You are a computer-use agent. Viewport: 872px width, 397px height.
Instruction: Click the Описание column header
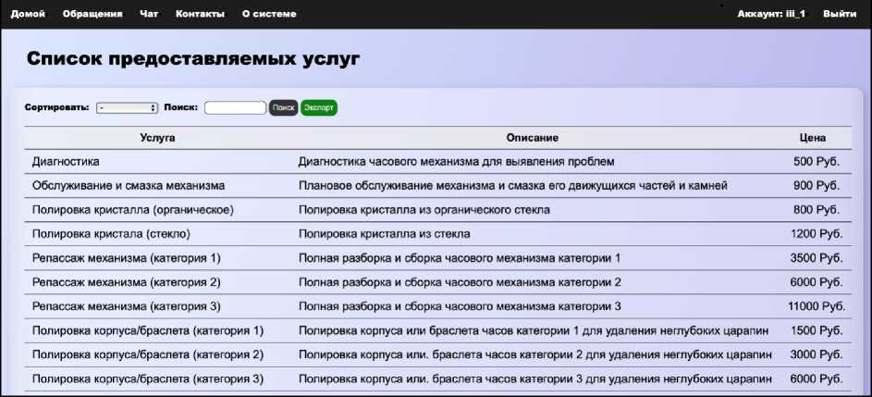point(533,138)
